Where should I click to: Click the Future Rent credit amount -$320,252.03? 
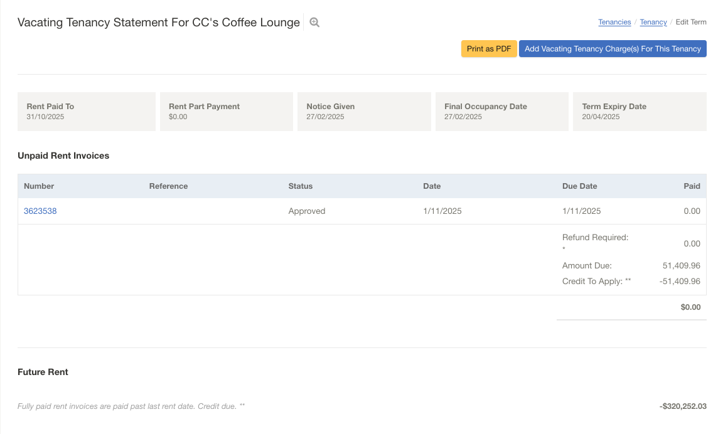pos(683,406)
